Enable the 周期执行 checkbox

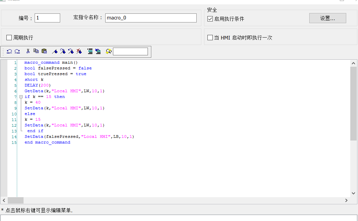click(9, 38)
